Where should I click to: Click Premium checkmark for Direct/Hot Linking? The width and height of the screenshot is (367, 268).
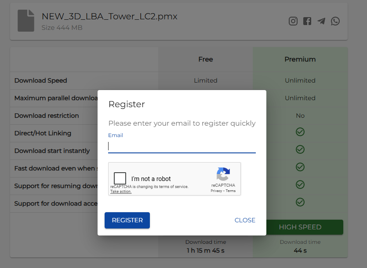(x=300, y=132)
